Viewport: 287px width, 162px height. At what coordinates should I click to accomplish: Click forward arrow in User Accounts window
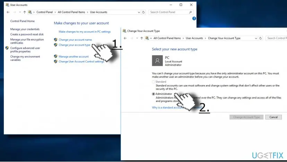click(15, 12)
